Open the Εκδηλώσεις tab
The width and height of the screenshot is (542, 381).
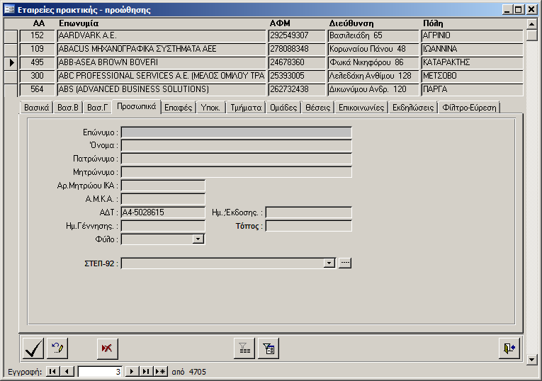(413, 108)
